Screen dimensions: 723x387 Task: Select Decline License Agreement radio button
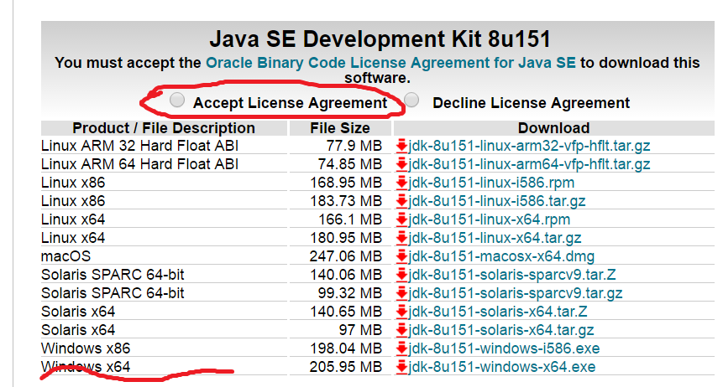[411, 100]
